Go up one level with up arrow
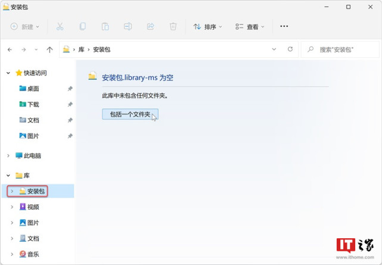This screenshot has width=382, height=265. tap(49, 49)
